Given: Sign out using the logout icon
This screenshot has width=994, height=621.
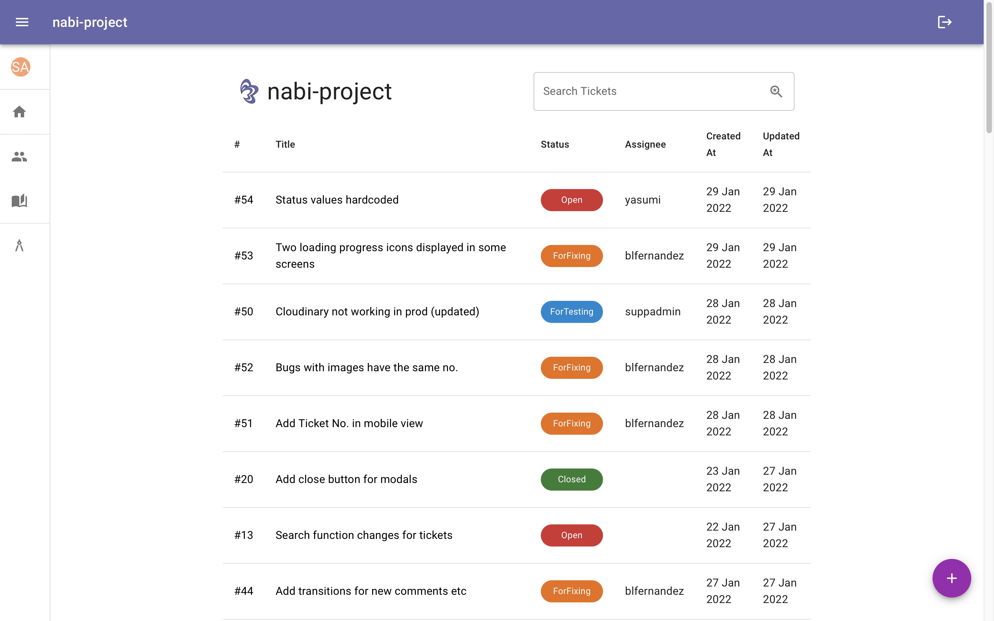Looking at the screenshot, I should click(944, 22).
